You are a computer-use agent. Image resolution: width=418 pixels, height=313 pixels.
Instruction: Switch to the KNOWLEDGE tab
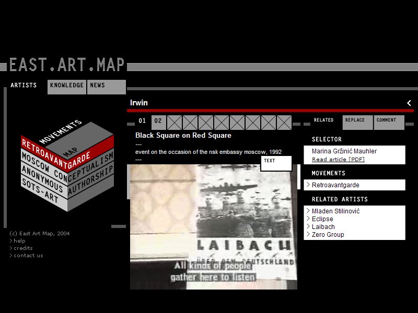[x=66, y=86]
